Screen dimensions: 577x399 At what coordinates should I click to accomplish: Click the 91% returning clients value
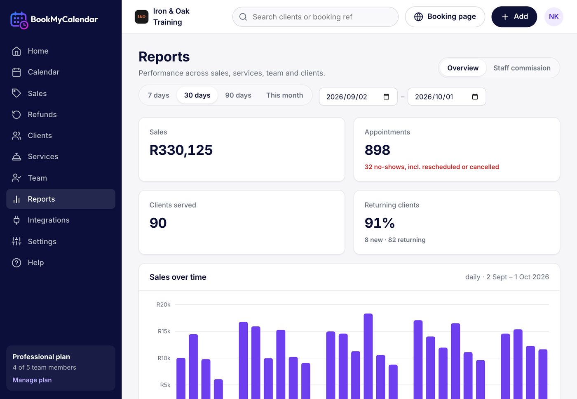click(380, 223)
